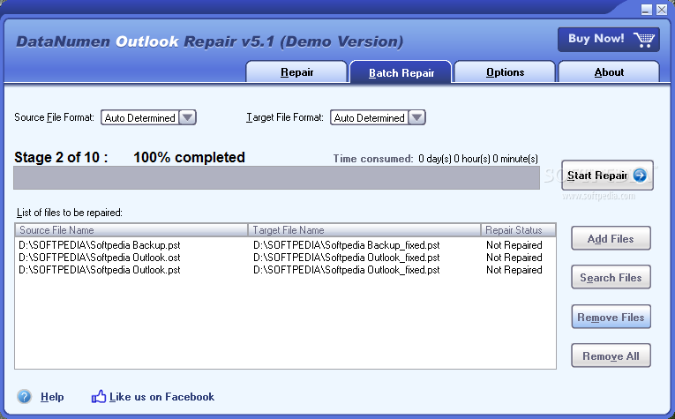
Task: Go to the About tab
Action: 609,71
